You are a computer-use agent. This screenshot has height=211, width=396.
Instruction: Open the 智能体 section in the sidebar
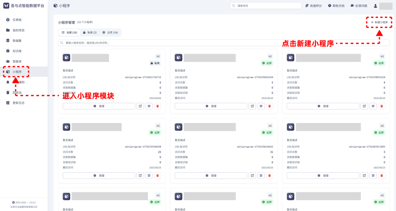click(x=7, y=61)
